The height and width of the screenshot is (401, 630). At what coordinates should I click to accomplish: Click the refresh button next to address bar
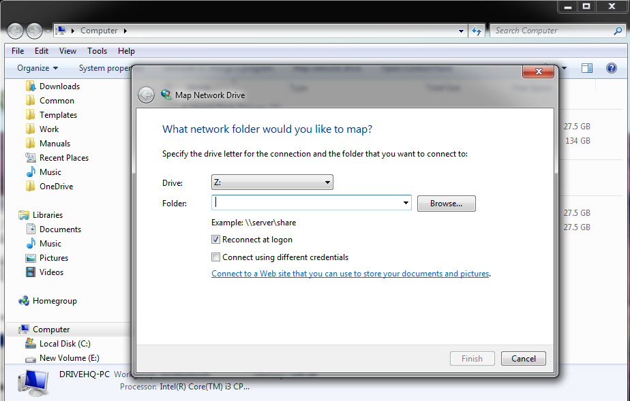[x=477, y=31]
